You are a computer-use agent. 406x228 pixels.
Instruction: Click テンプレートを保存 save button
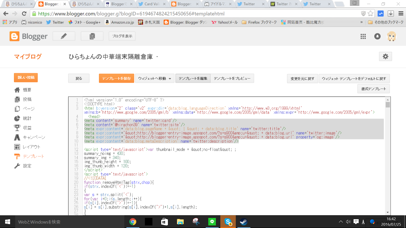(x=116, y=79)
